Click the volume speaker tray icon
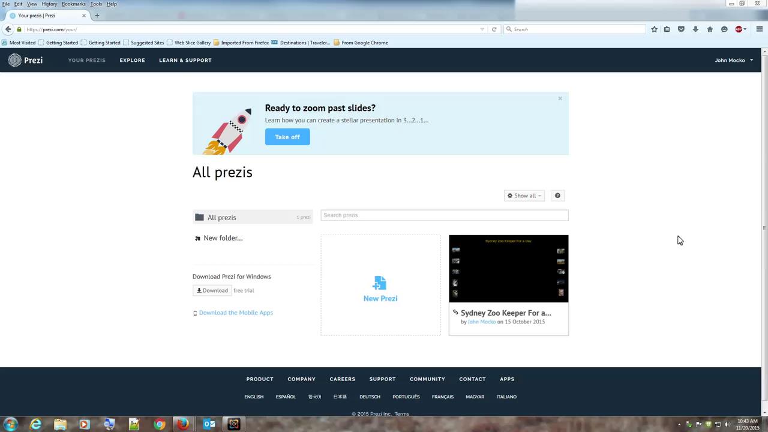The image size is (768, 432). pyautogui.click(x=728, y=425)
